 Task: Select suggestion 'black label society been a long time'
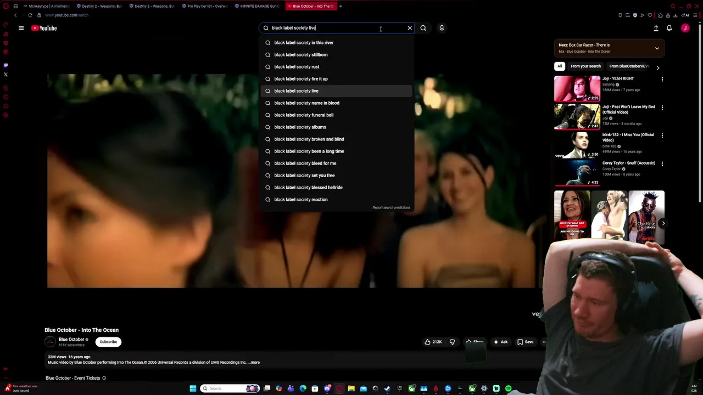coord(337,151)
